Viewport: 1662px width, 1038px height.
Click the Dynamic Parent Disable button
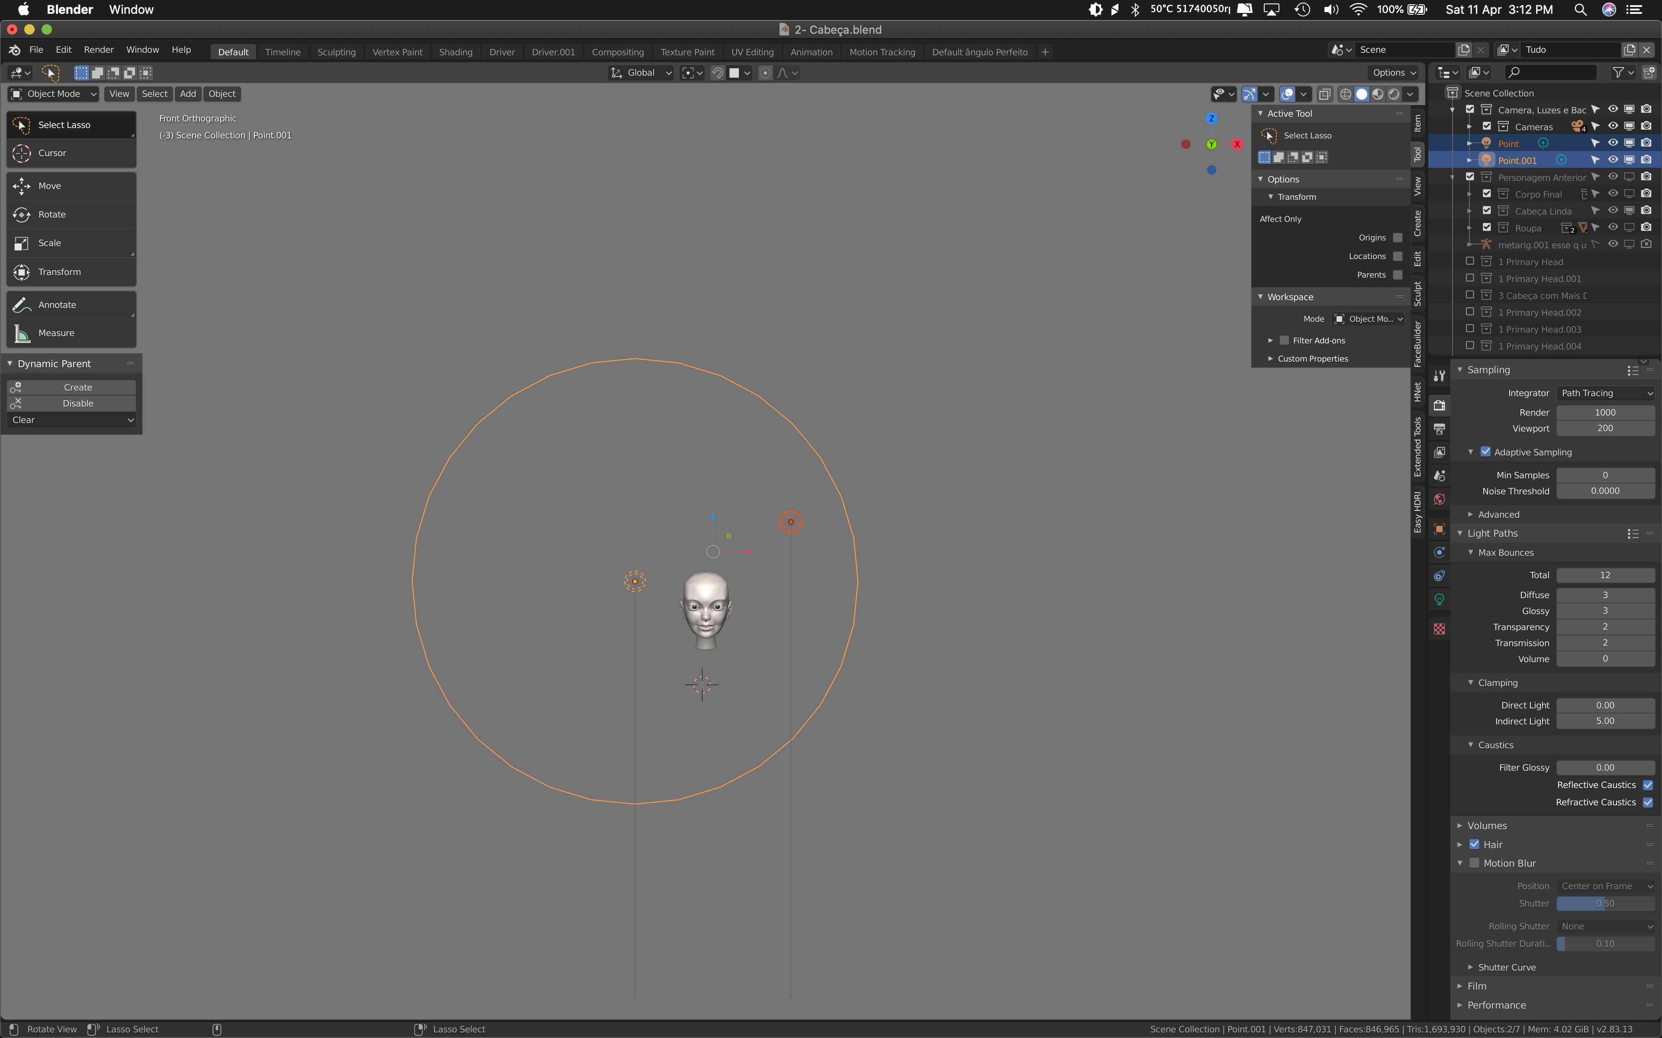(x=71, y=404)
